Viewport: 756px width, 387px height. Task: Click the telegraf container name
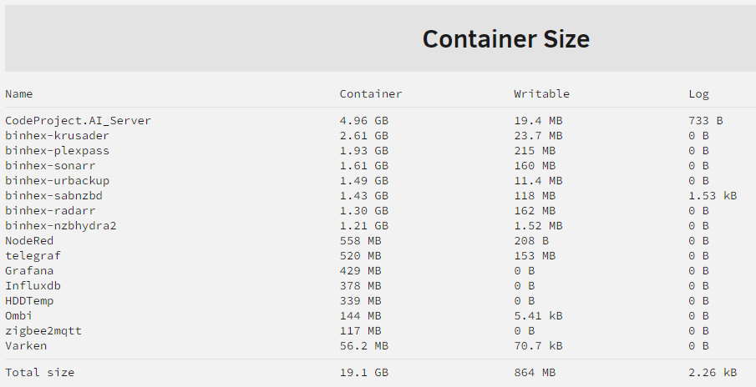point(33,255)
